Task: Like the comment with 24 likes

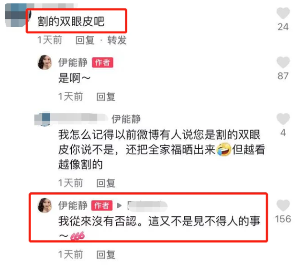Action: point(283,13)
